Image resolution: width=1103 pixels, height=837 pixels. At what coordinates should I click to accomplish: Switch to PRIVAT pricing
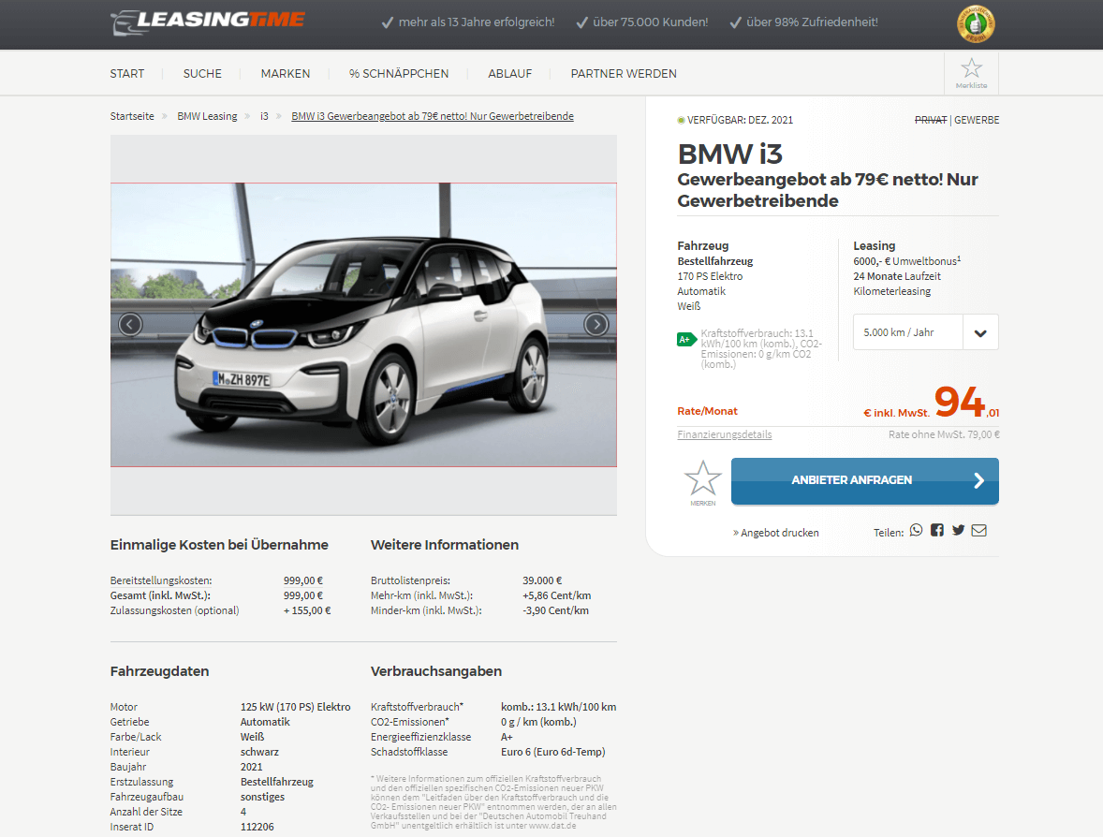(x=931, y=120)
